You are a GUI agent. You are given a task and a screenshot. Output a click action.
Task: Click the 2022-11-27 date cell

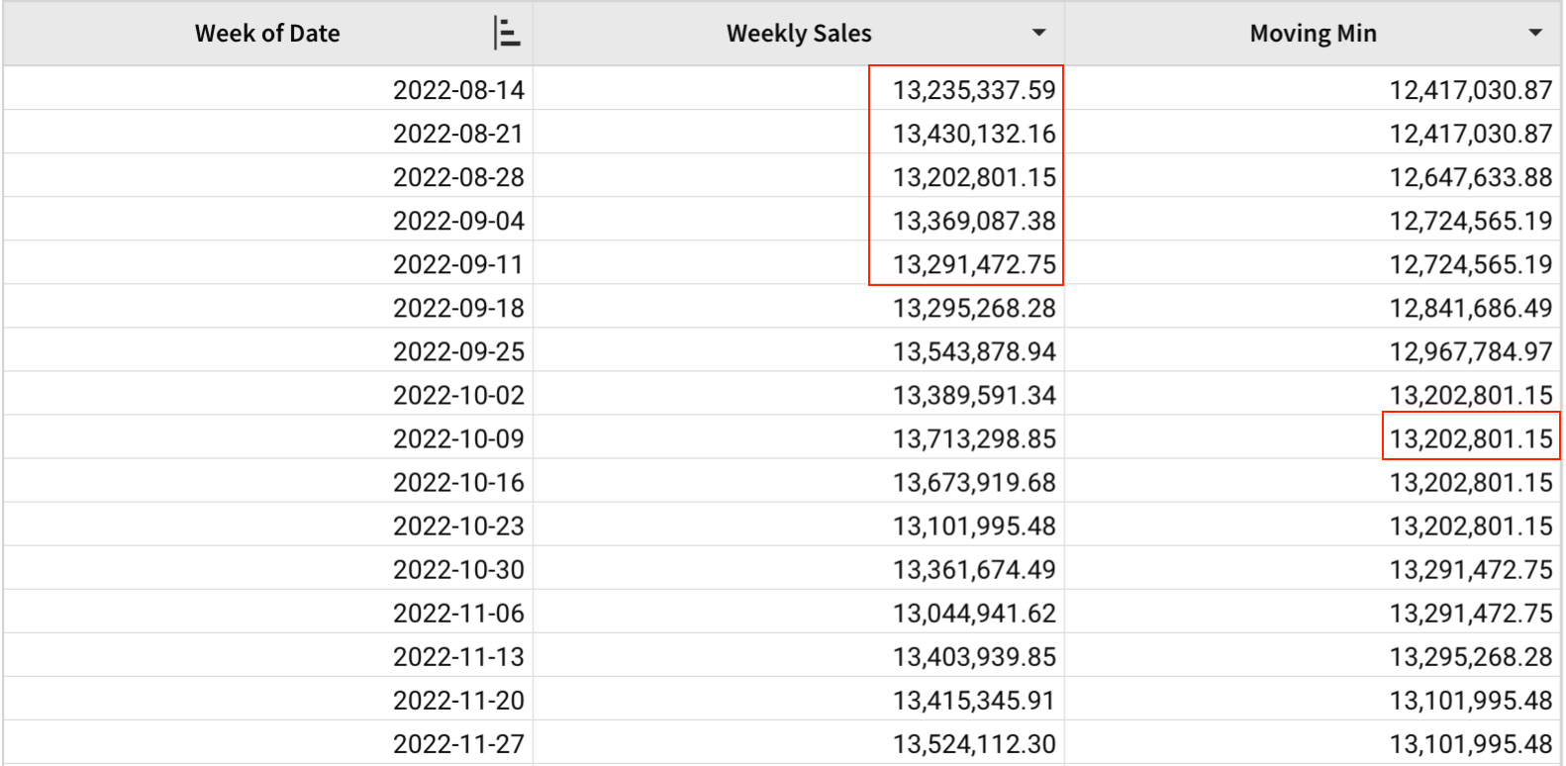click(458, 743)
